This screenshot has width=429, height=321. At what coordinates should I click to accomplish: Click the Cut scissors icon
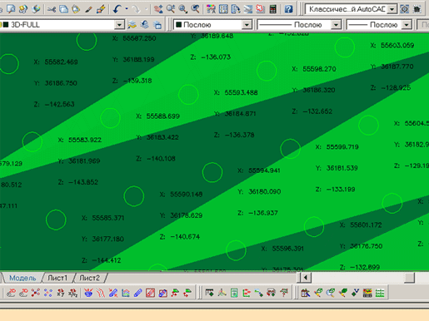52,9
